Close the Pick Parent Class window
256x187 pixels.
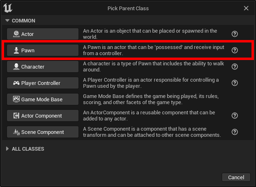coord(246,8)
